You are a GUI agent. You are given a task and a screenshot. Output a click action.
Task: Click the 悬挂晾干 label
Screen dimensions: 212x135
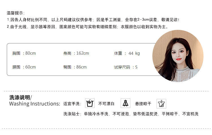click(x=143, y=104)
